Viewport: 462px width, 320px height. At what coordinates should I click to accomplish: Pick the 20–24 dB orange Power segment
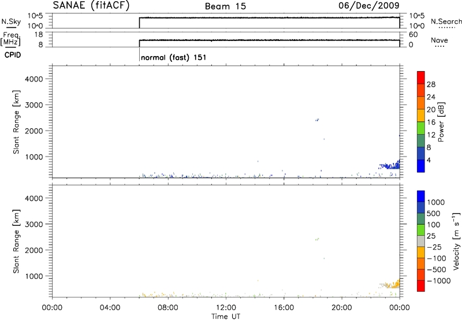[x=421, y=103]
